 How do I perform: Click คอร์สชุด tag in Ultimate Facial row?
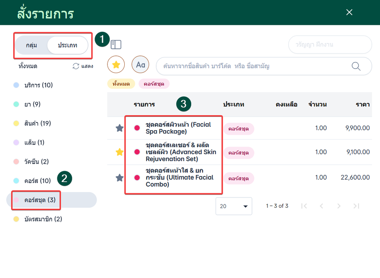238,178
